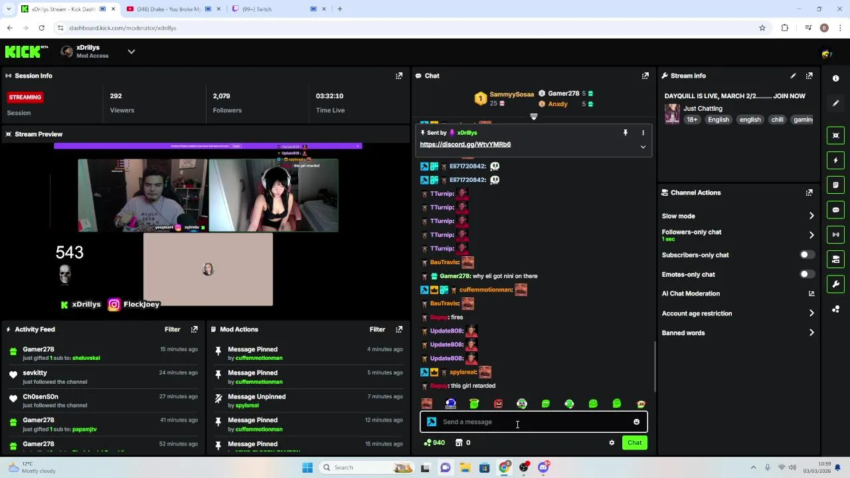850x478 pixels.
Task: Click the three-dots icon at sidebar bottom
Action: coord(835,309)
